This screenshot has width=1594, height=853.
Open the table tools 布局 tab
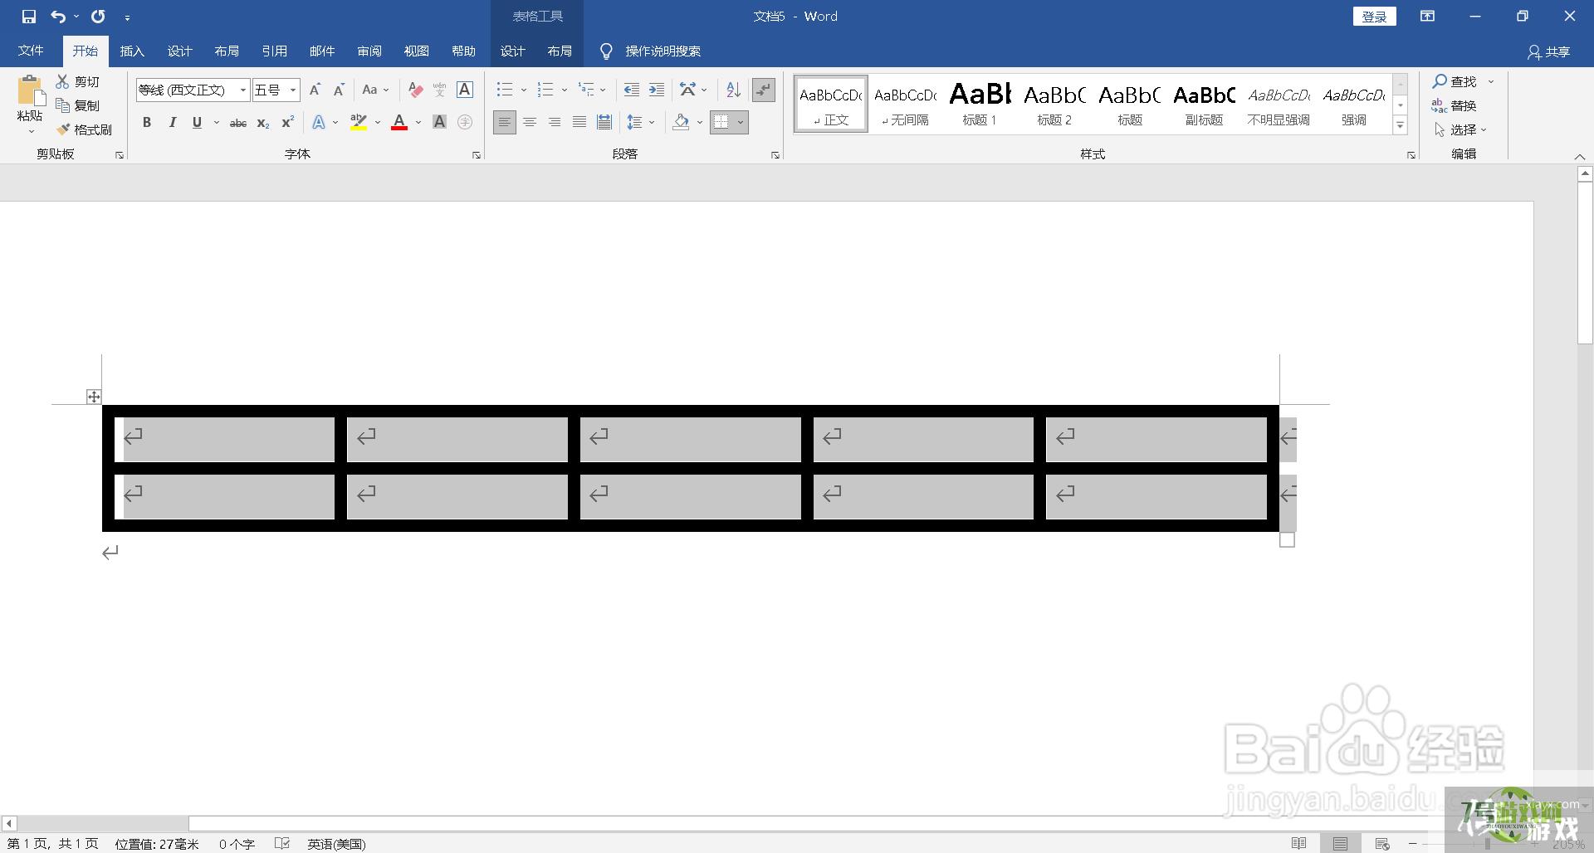[x=560, y=51]
